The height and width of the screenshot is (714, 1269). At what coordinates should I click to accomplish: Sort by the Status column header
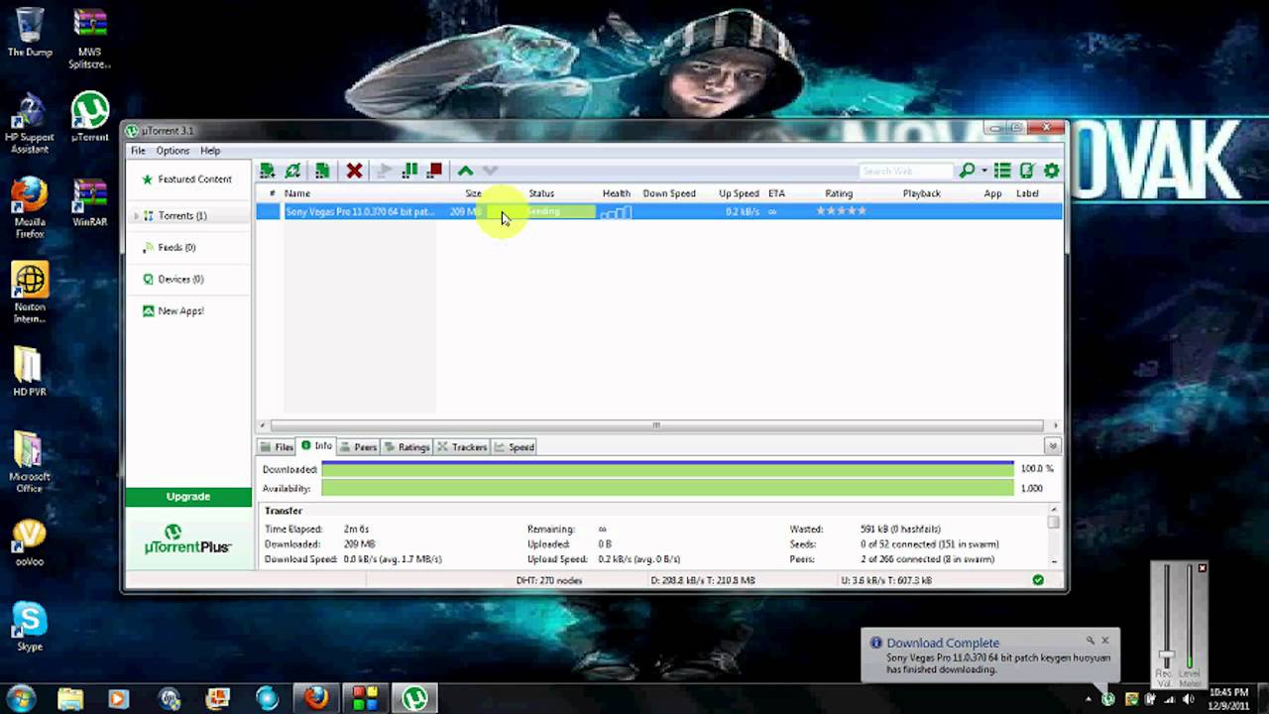tap(541, 193)
